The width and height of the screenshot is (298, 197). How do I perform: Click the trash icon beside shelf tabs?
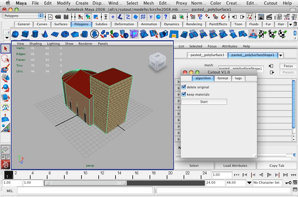[295, 24]
